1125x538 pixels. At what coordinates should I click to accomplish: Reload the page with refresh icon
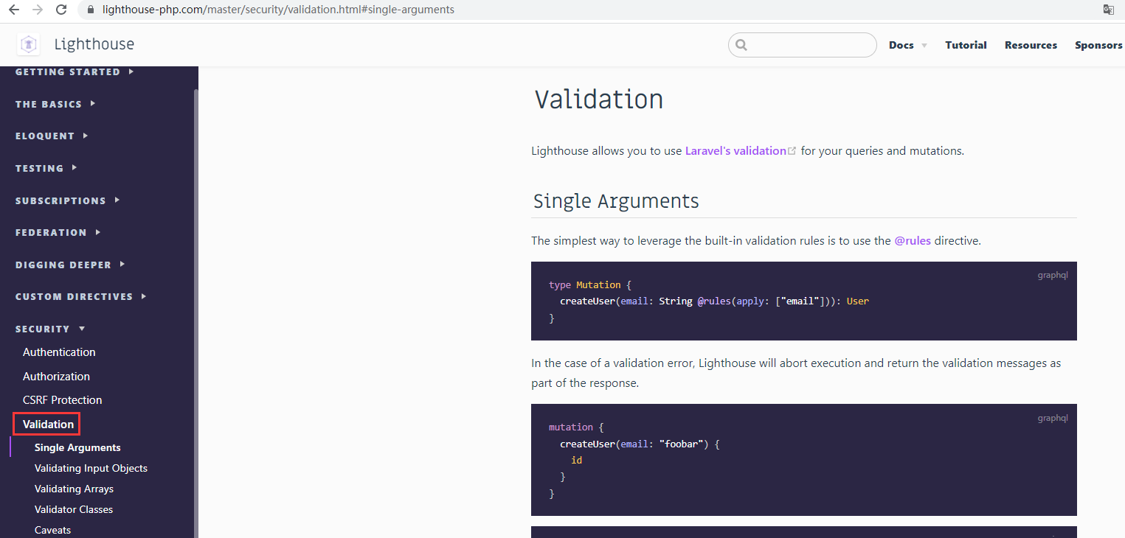tap(61, 10)
